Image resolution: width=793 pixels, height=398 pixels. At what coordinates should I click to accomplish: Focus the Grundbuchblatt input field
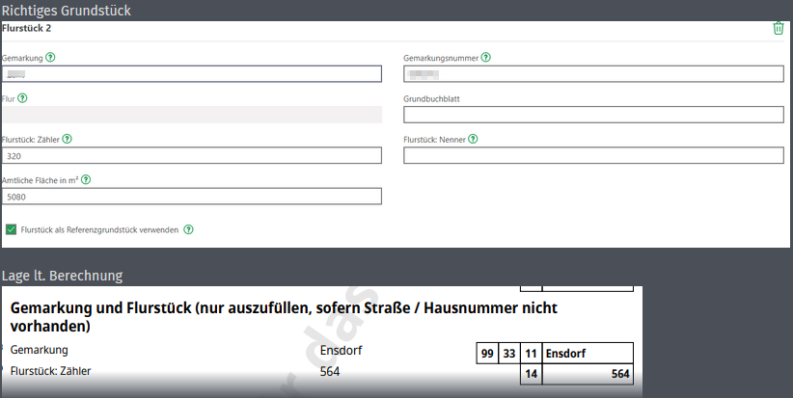point(593,115)
